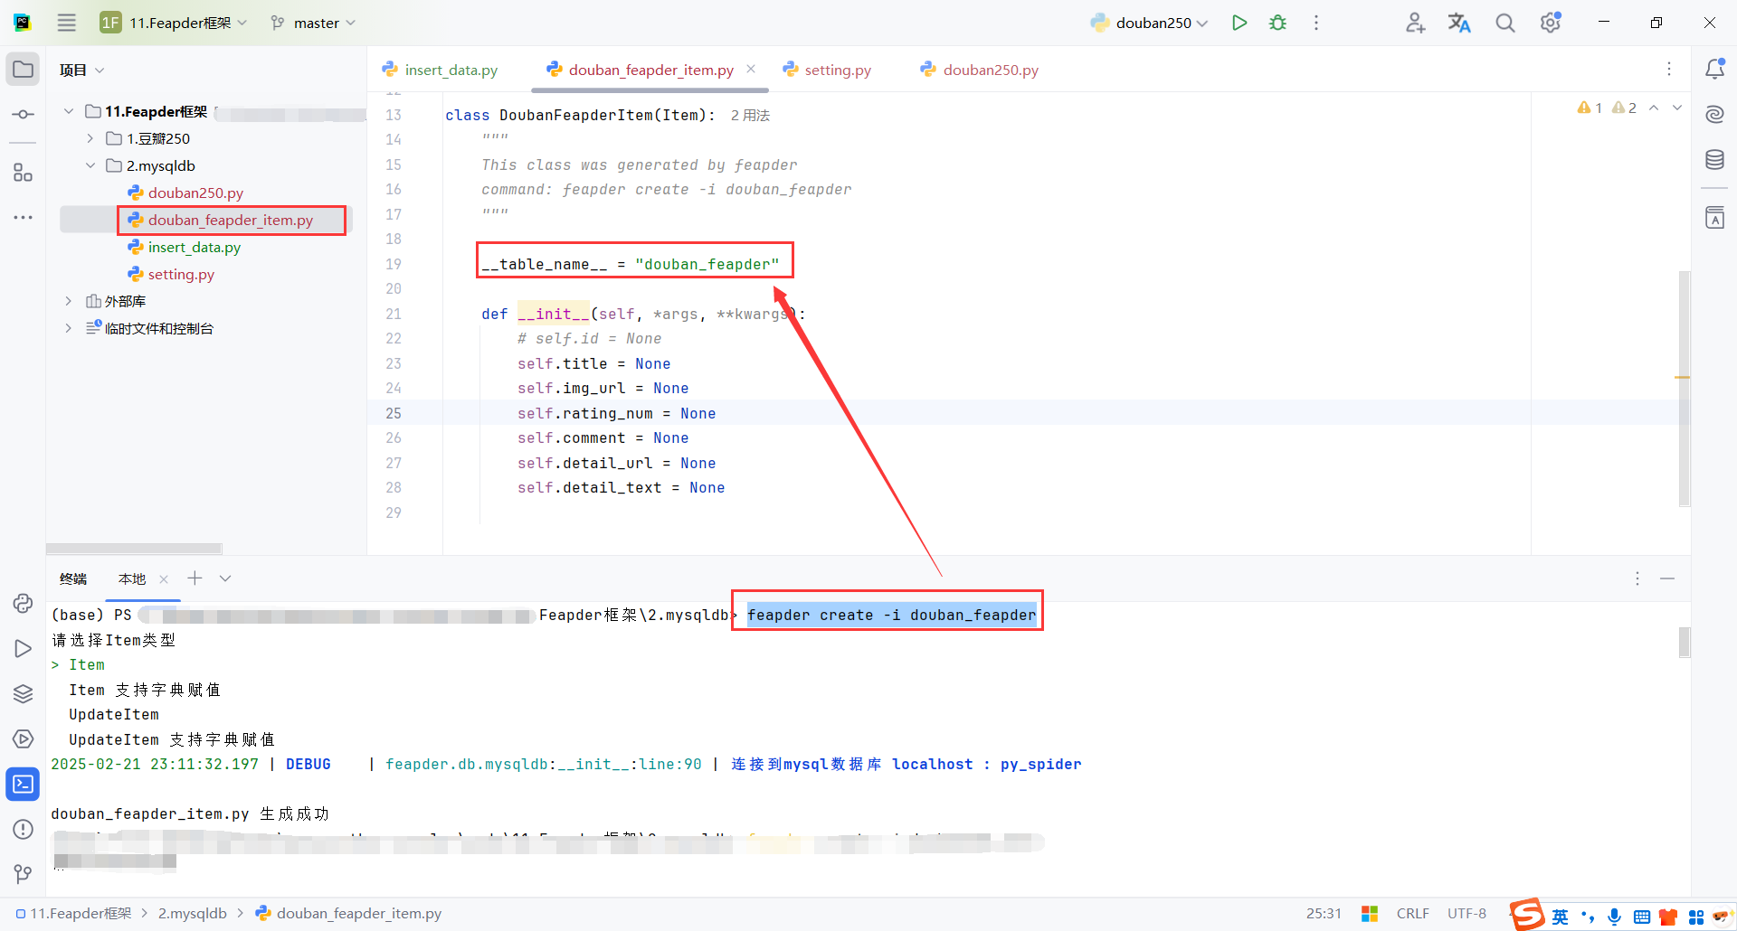Run the doubian250 configuration with green Run button
The width and height of the screenshot is (1737, 931).
click(1239, 22)
